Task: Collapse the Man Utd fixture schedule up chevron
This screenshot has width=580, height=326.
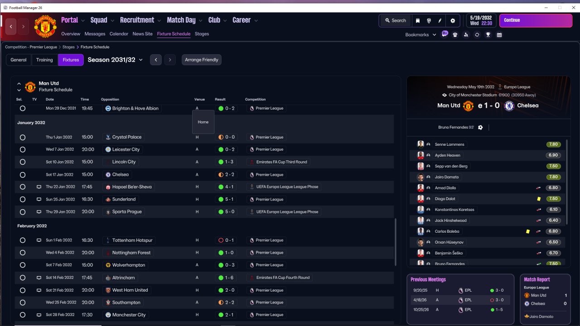Action: [x=19, y=84]
